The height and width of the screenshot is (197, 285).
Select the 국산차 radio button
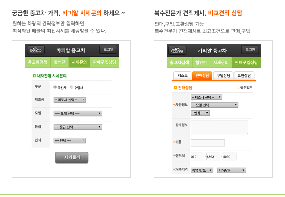coord(55,87)
